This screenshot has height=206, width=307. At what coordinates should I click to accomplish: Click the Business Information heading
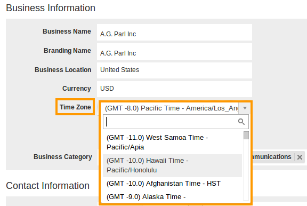click(x=51, y=8)
